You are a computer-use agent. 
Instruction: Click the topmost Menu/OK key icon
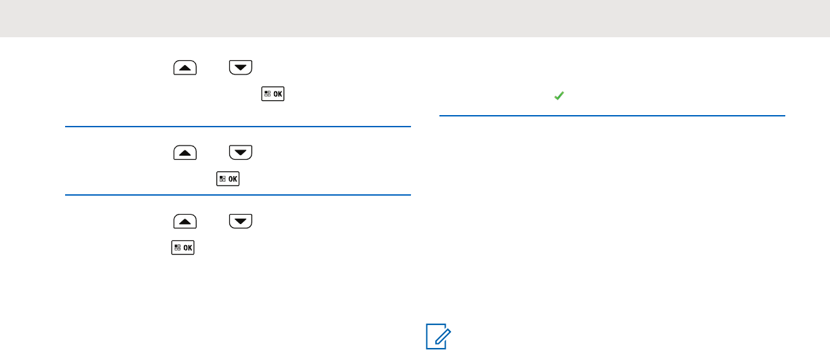pyautogui.click(x=273, y=94)
